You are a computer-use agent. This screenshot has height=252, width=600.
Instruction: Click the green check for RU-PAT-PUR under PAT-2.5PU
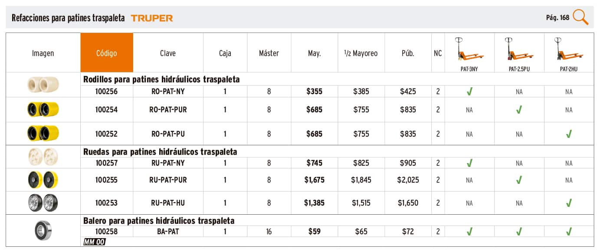click(519, 180)
